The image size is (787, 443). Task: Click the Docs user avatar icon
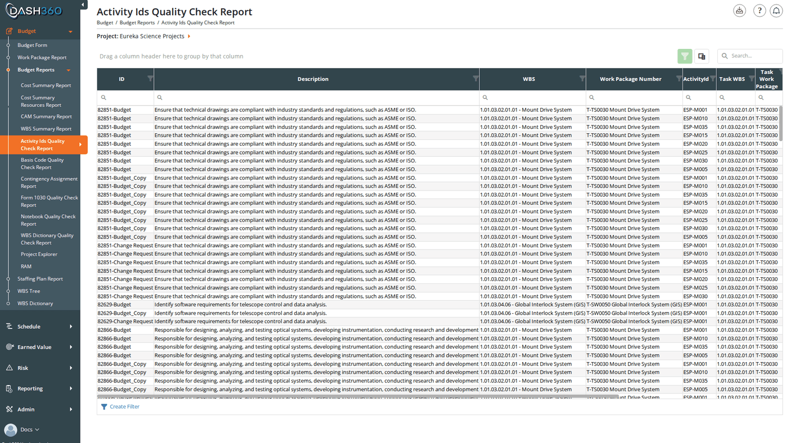11,430
